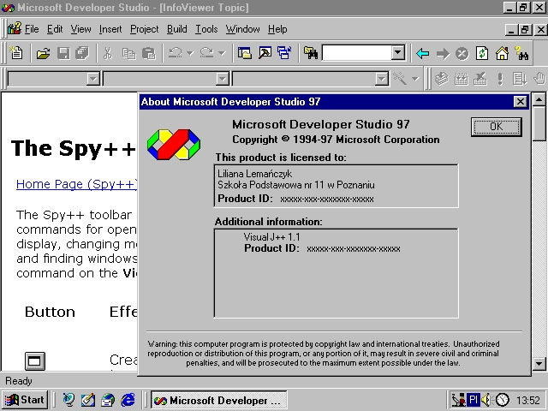
Task: Click the vertical scrollbar thumb
Action: (539, 124)
